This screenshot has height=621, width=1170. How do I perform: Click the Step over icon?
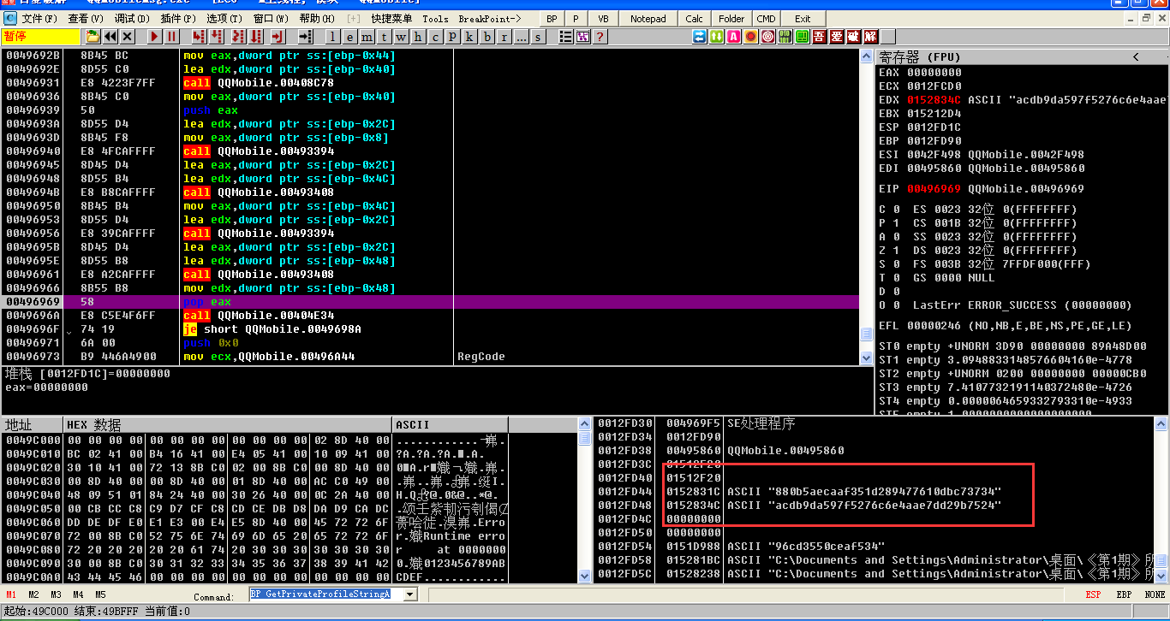(x=218, y=36)
